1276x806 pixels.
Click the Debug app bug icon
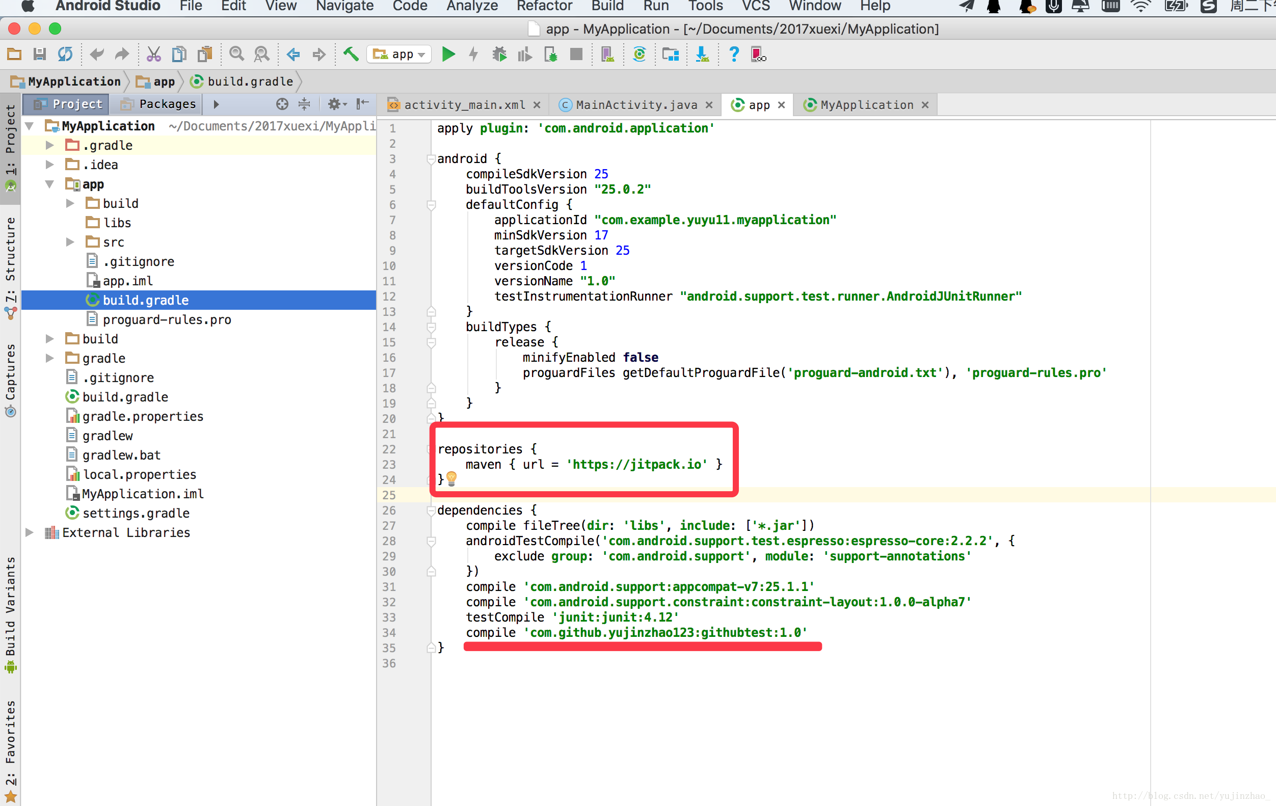[499, 54]
